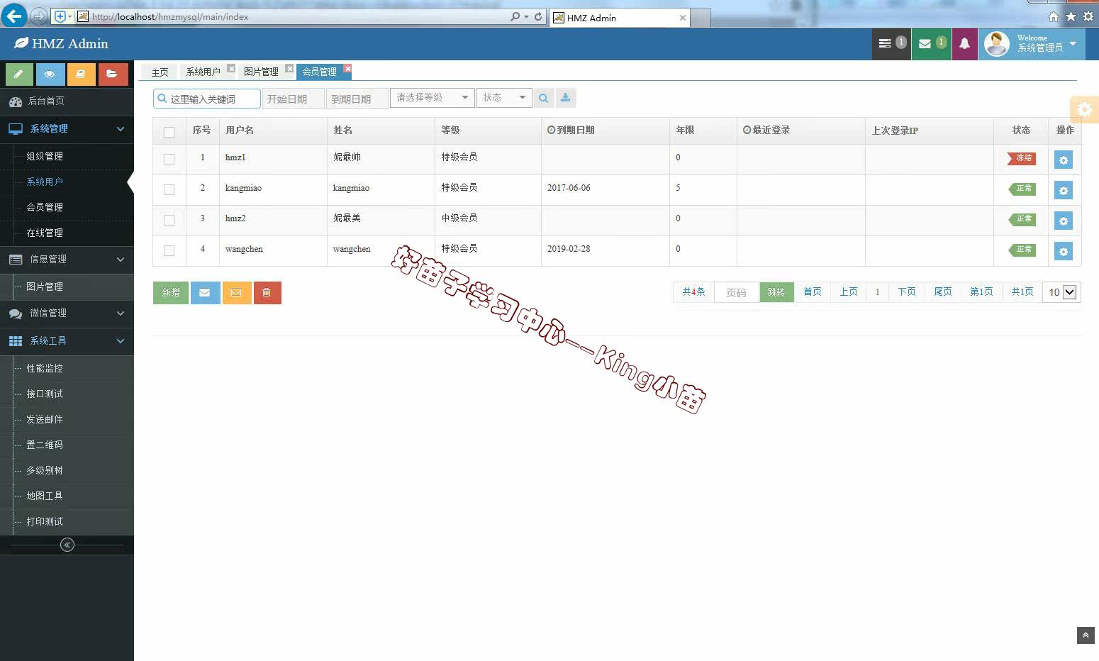This screenshot has height=661, width=1099.
Task: Open the 状态 status filter dropdown
Action: pos(504,98)
